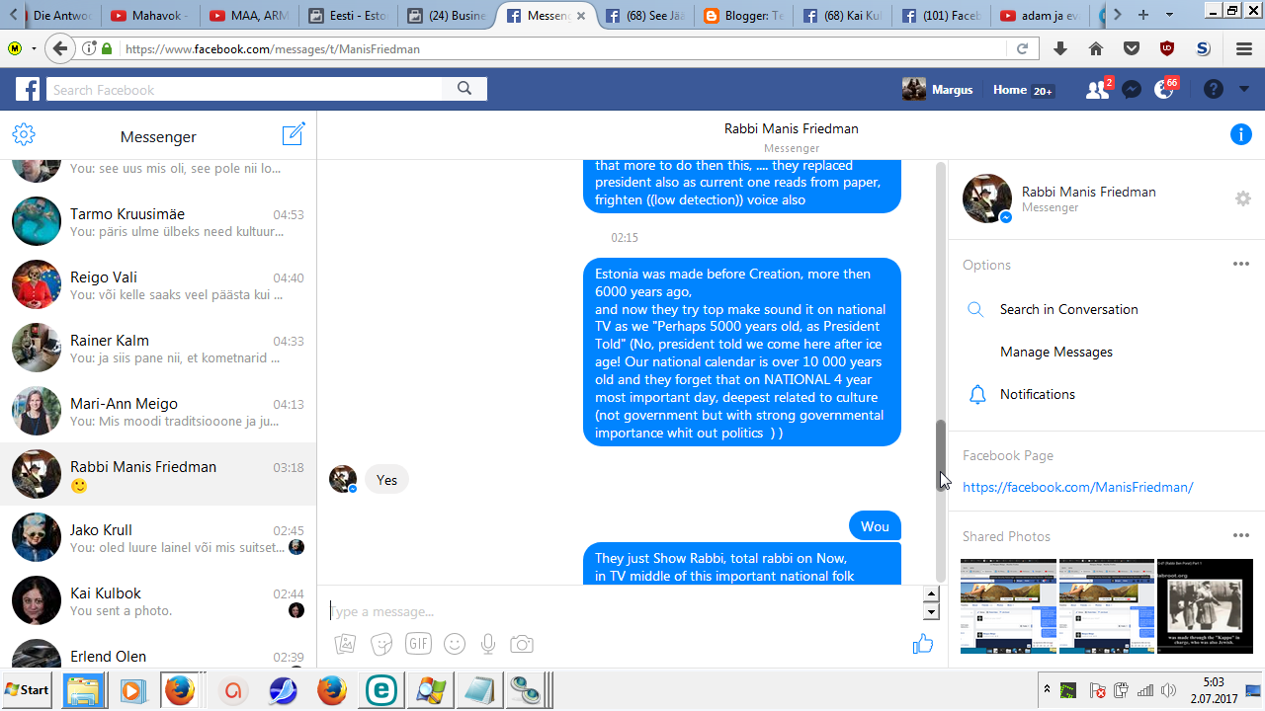This screenshot has height=711, width=1265.
Task: Click the uBlock extension icon
Action: click(1167, 48)
